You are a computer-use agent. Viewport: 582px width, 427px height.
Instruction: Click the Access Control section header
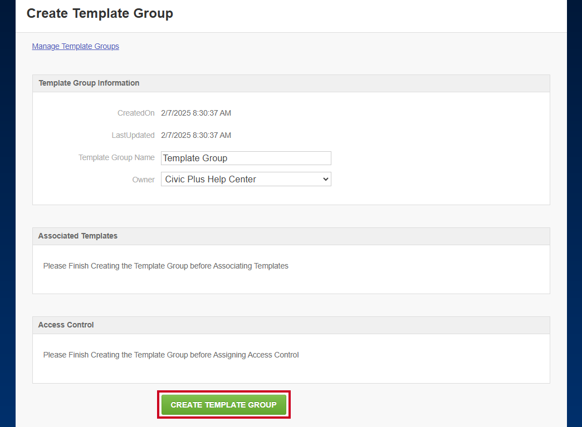pyautogui.click(x=291, y=325)
